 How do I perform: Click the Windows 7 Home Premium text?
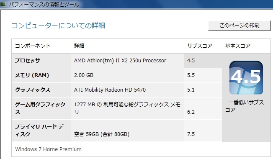48,149
